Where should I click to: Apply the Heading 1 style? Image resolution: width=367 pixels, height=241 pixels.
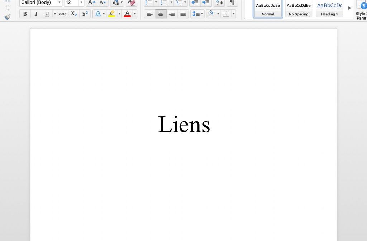point(329,9)
